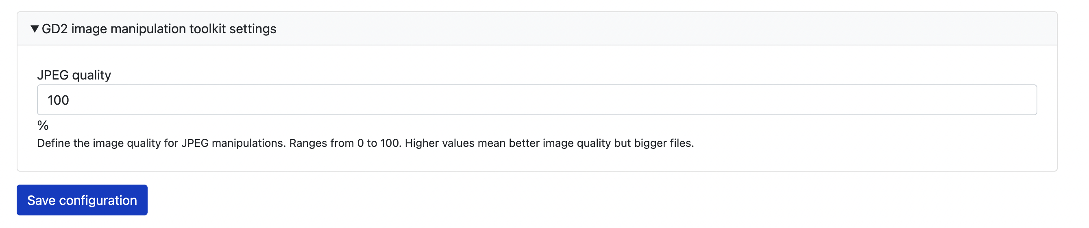Click the word 'GD2' in the header
This screenshot has height=228, width=1089.
(54, 29)
